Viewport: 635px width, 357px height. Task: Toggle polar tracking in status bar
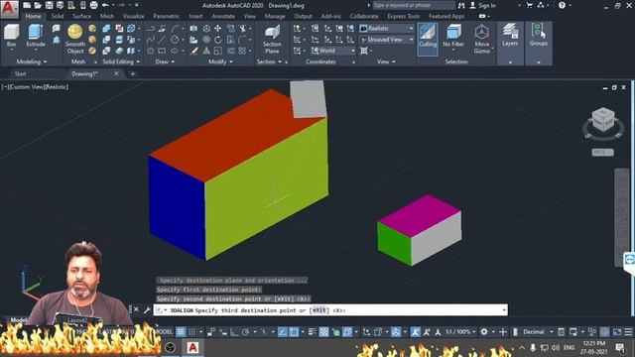click(245, 332)
